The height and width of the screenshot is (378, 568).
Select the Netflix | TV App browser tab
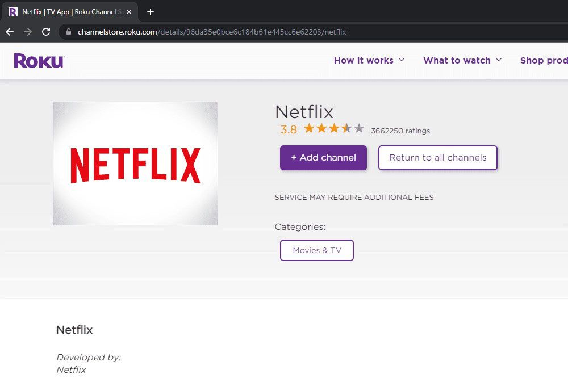68,11
